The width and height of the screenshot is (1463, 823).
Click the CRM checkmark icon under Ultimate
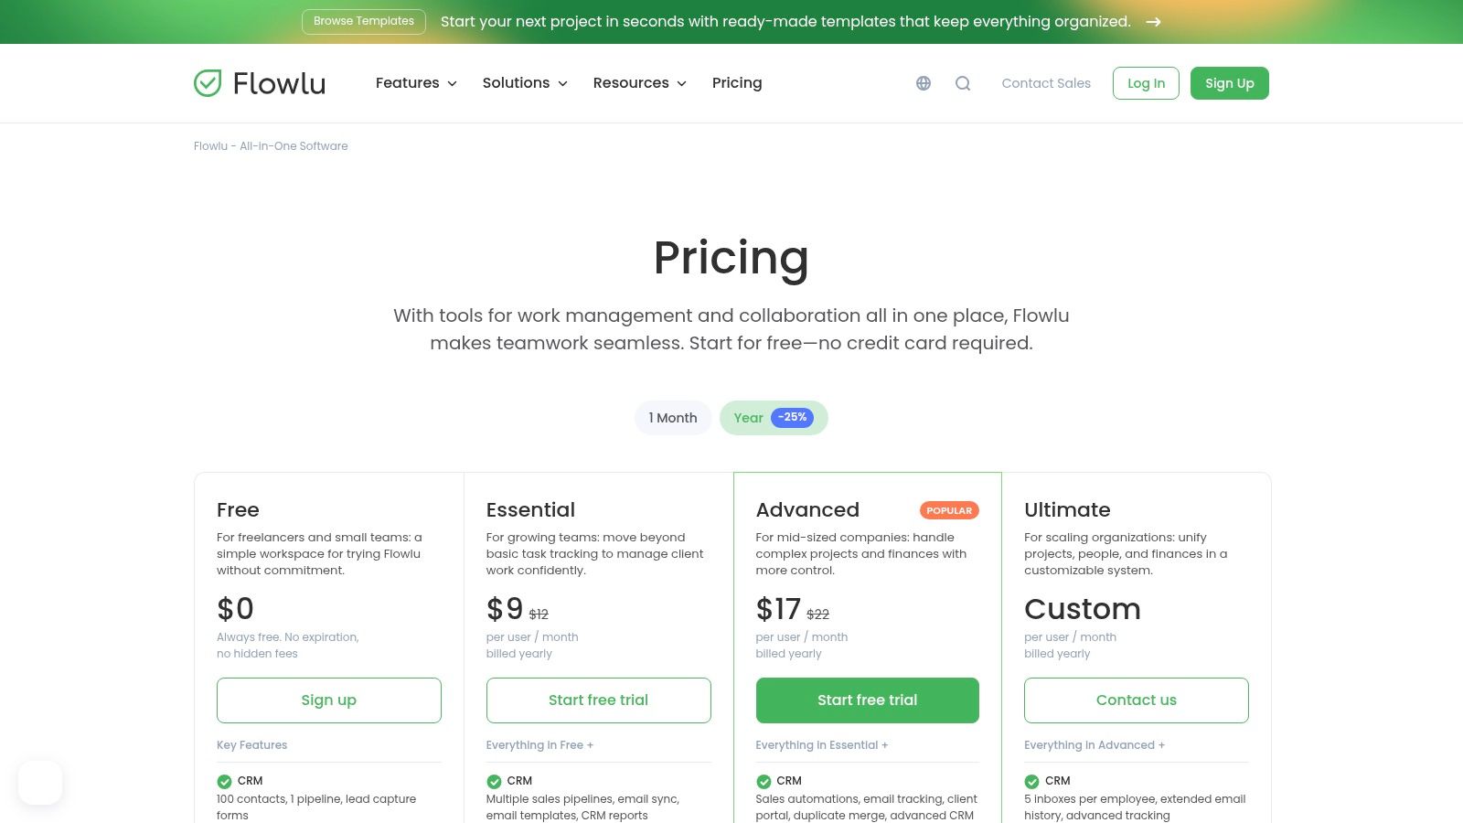[x=1031, y=781]
